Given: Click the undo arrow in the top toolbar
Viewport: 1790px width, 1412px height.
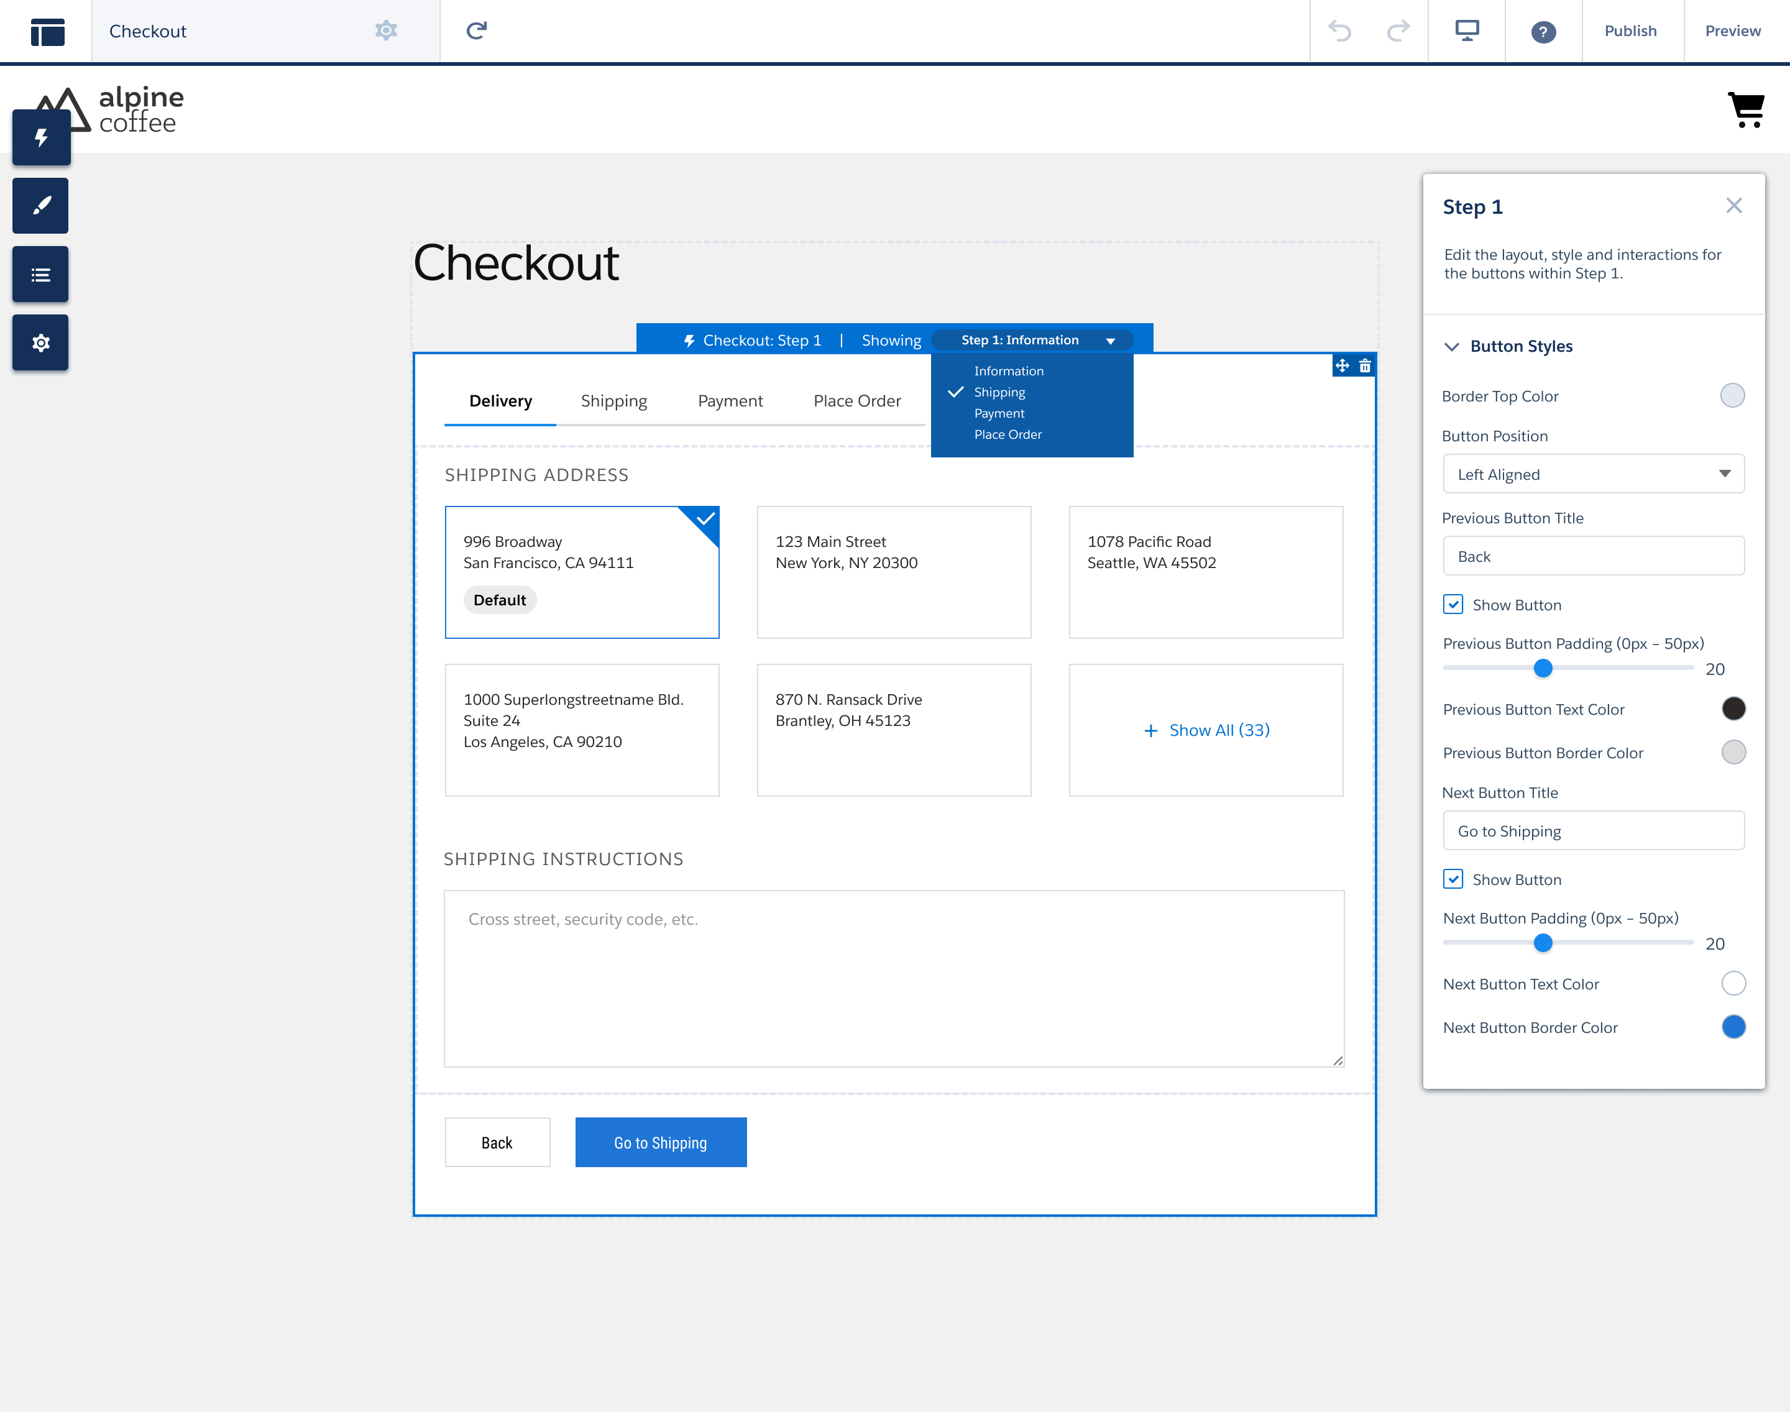Looking at the screenshot, I should click(x=1340, y=30).
